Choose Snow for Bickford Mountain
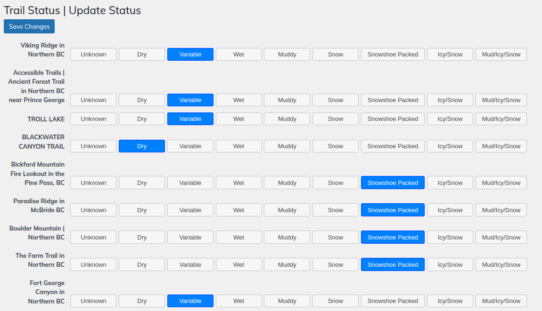Image resolution: width=542 pixels, height=311 pixels. tap(335, 183)
